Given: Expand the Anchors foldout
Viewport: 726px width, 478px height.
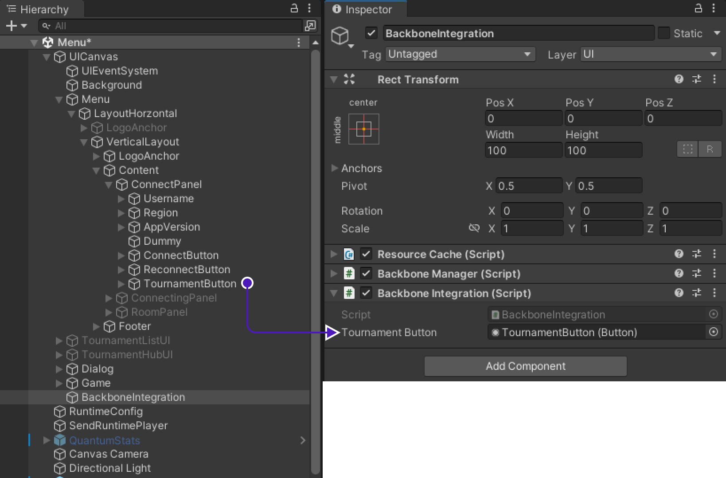Looking at the screenshot, I should click(335, 168).
